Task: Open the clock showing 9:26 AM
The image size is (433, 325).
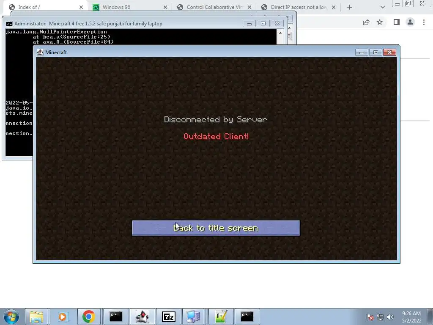Action: pos(411,317)
